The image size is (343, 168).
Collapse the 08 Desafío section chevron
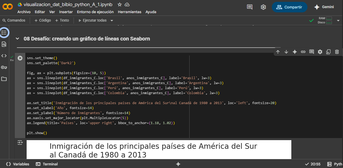17,39
